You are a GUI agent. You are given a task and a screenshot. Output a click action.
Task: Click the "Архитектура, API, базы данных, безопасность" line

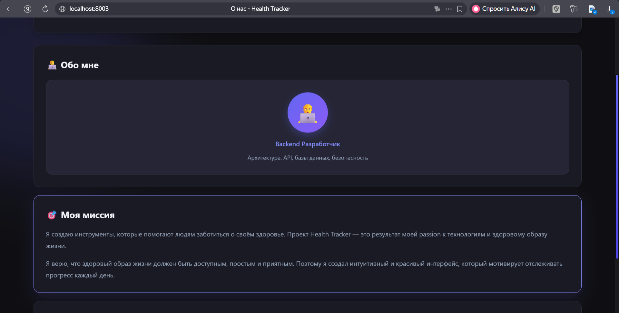pos(308,158)
